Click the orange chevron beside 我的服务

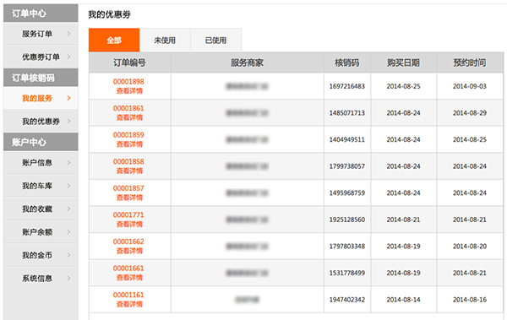pyautogui.click(x=68, y=98)
